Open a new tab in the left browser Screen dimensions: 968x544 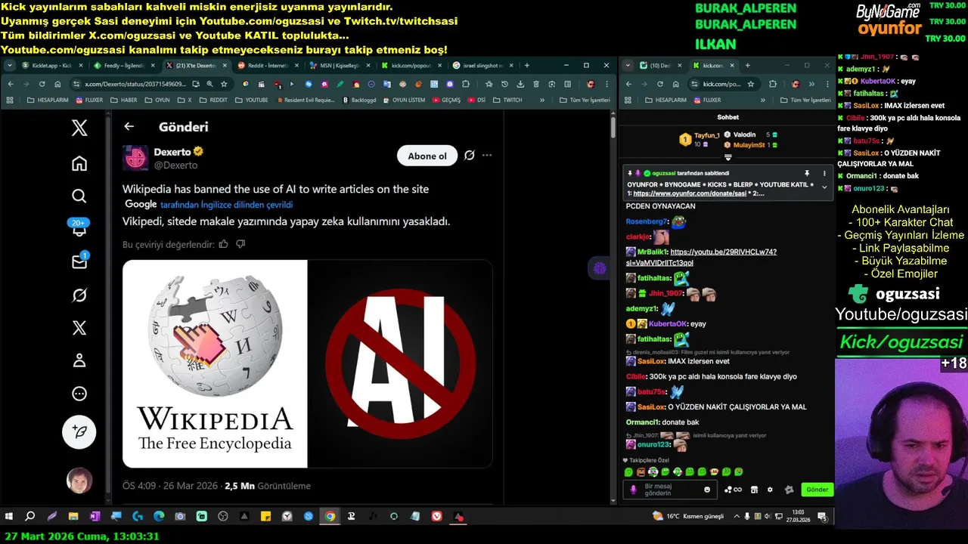(x=527, y=66)
